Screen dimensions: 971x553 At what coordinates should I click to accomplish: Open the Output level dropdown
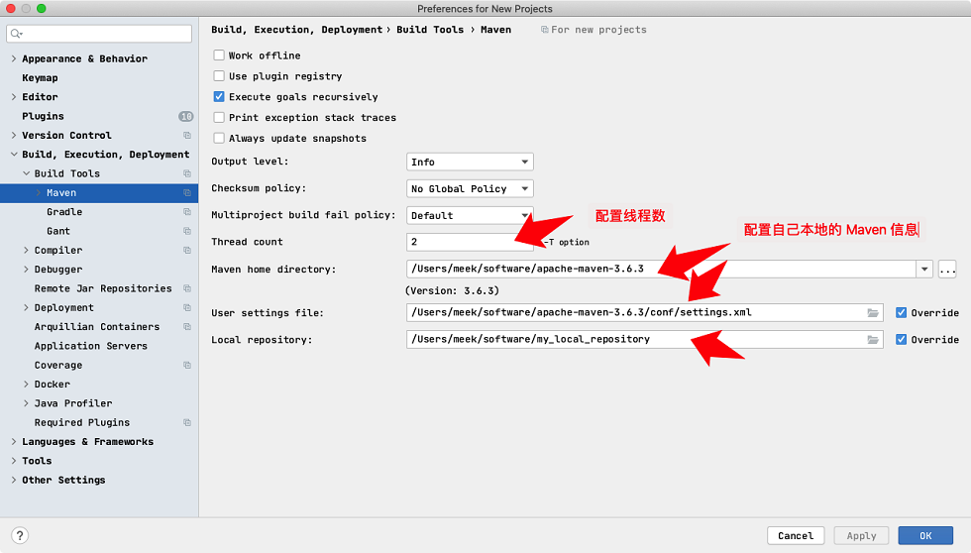click(470, 162)
